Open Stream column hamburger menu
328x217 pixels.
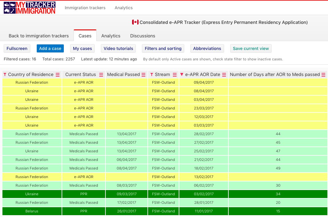[x=175, y=75]
